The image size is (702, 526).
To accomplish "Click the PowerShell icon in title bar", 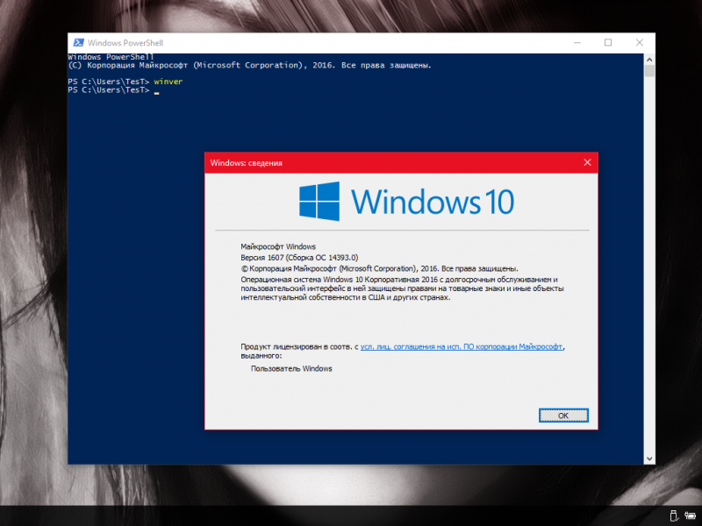I will coord(78,42).
